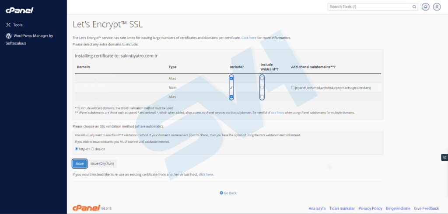Enable wildcard for first Alias row
The image size is (448, 214).
click(262, 78)
